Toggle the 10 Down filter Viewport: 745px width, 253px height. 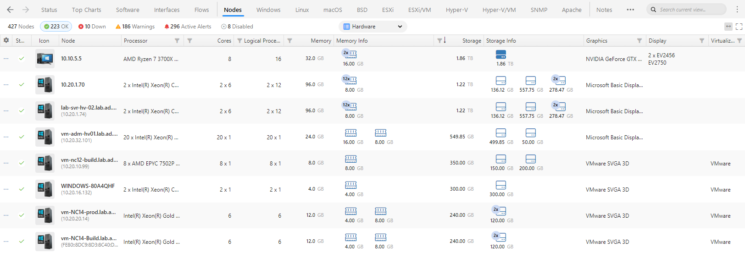coord(92,27)
